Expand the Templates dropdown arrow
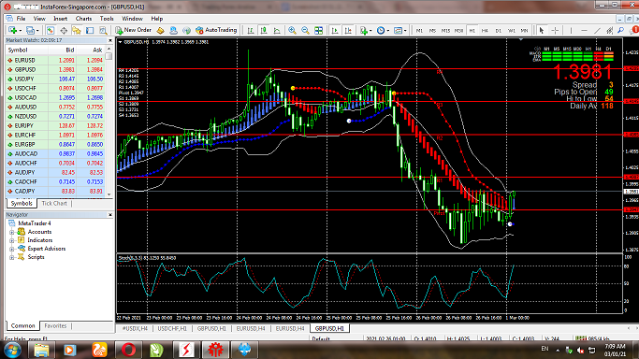Viewport: 639px width, 359px height. pyautogui.click(x=405, y=31)
